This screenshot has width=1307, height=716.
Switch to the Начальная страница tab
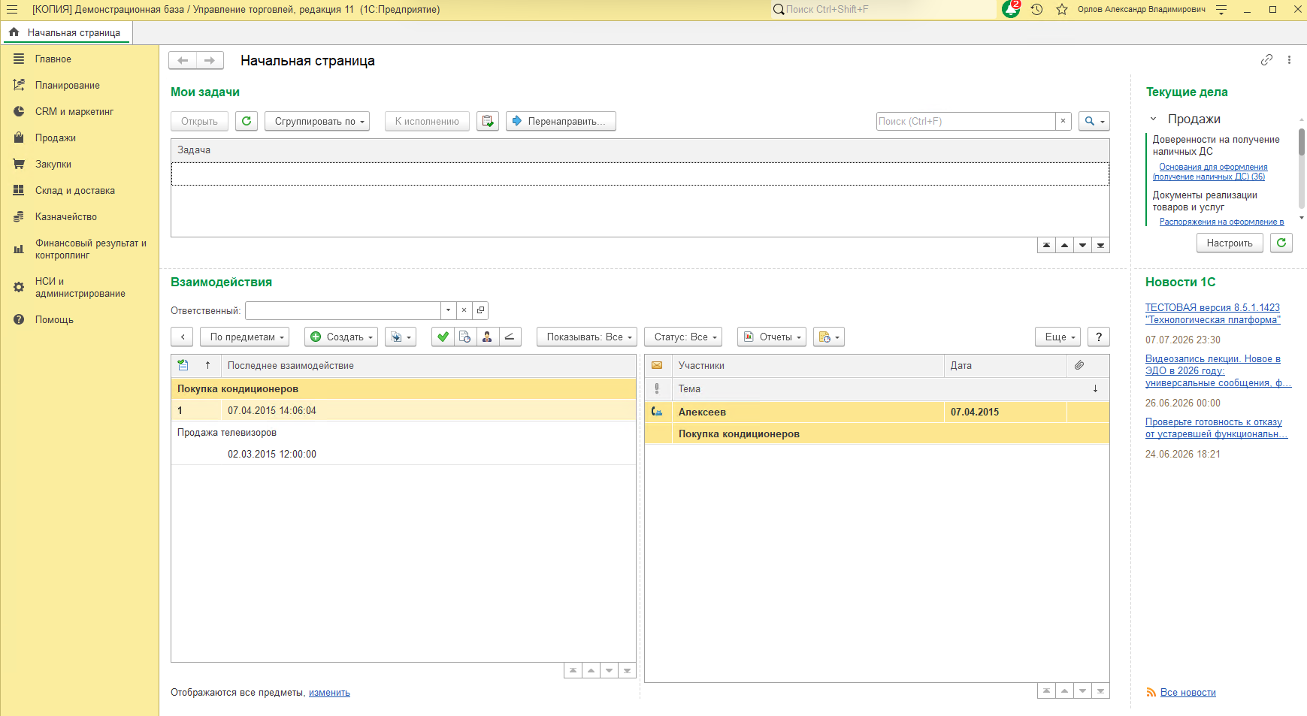tap(66, 32)
